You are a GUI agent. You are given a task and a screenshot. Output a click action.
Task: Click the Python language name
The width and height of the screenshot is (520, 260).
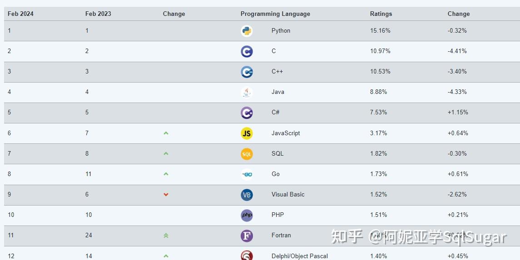pos(281,31)
